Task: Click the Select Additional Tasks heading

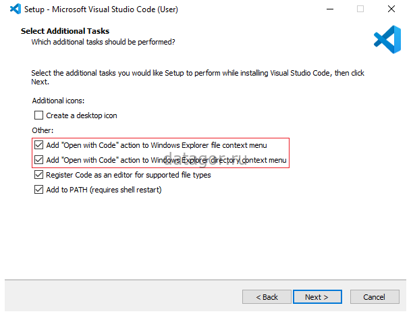Action: tap(65, 31)
